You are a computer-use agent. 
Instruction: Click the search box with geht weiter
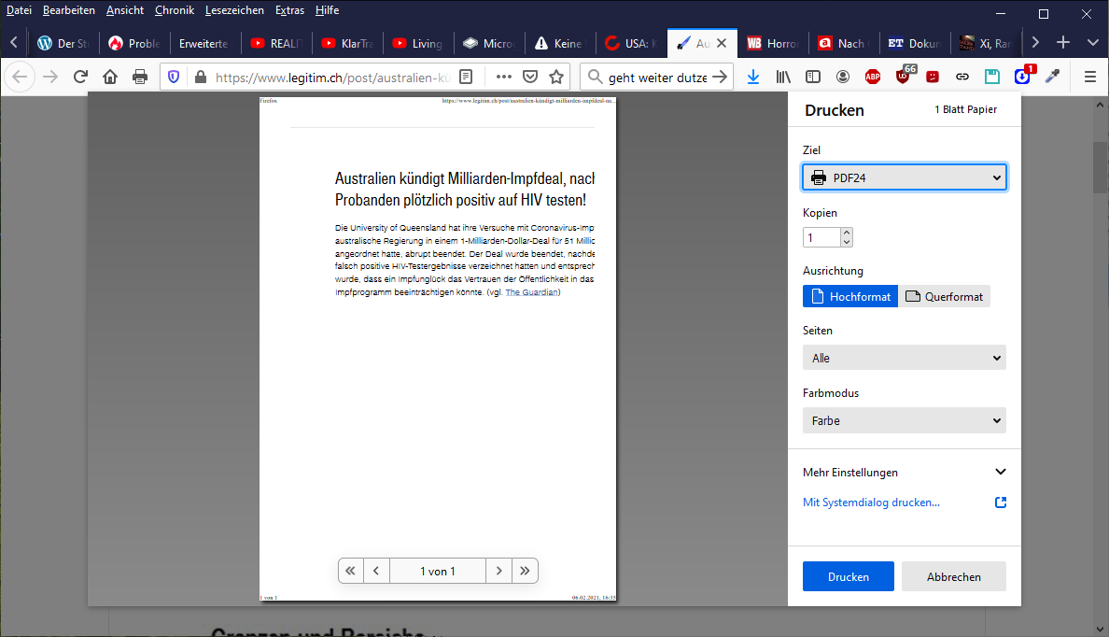click(658, 78)
